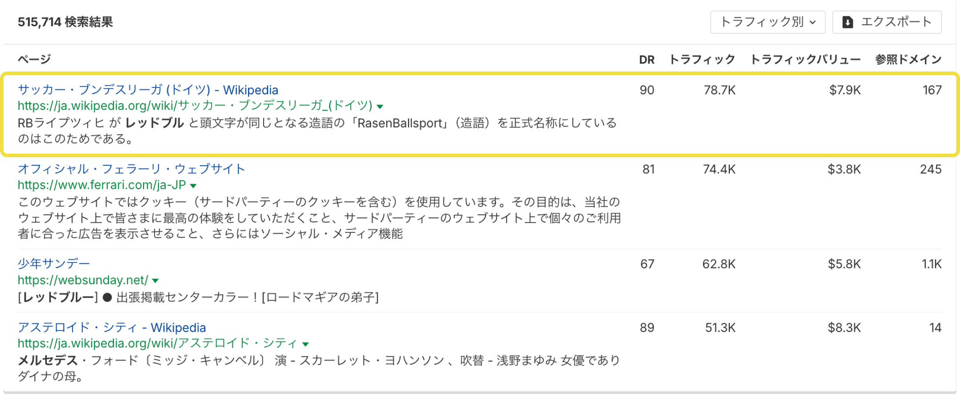Screen dimensions: 960x394
Task: Click the 参照ドメイン column header
Action: click(908, 60)
